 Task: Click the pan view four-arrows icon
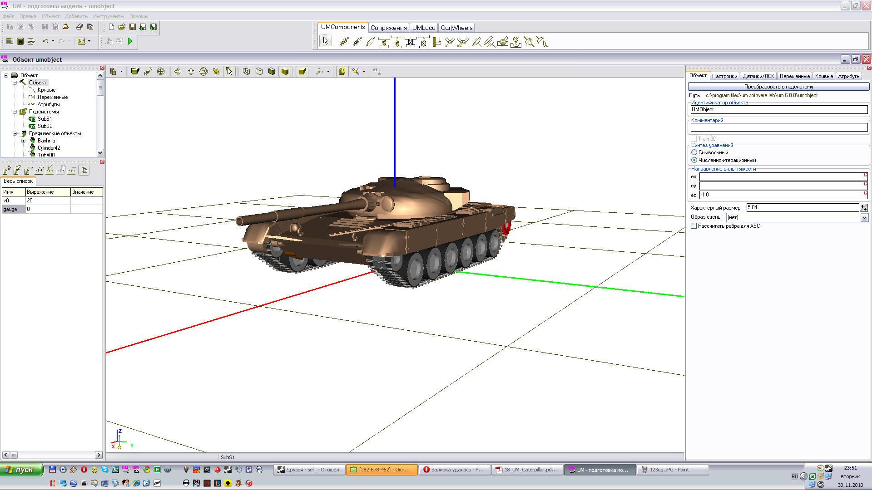click(178, 71)
